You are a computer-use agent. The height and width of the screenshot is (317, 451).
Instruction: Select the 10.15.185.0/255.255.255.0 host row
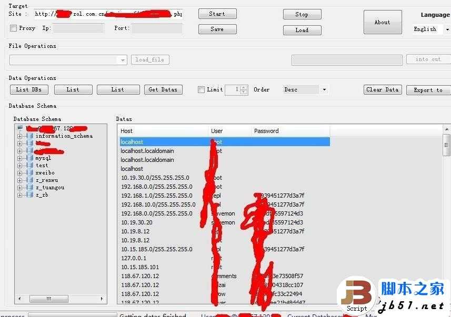(224, 249)
